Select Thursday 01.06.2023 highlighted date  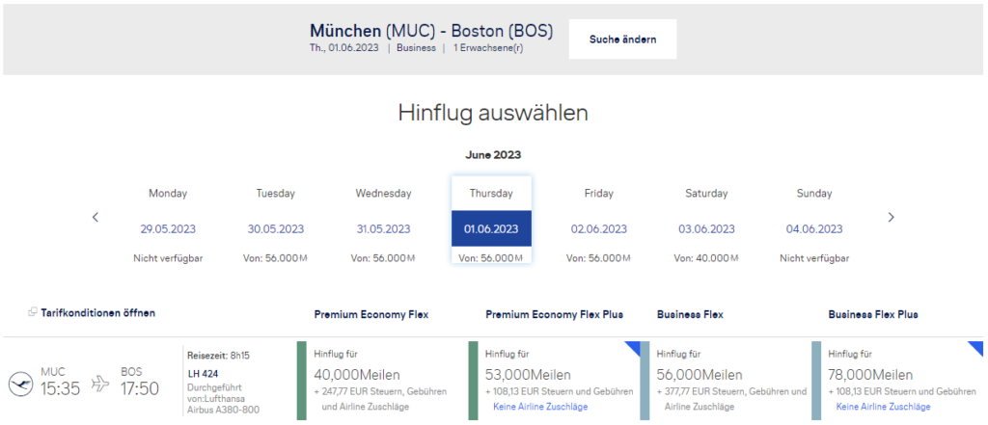click(491, 228)
